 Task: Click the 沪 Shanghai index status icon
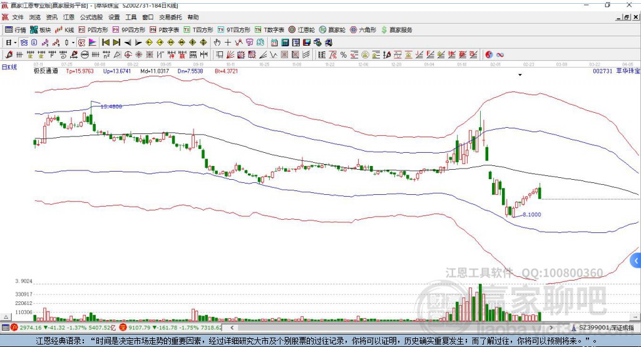point(14,328)
